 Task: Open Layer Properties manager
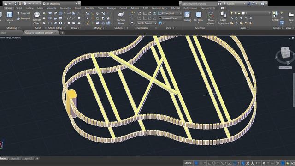point(223,18)
